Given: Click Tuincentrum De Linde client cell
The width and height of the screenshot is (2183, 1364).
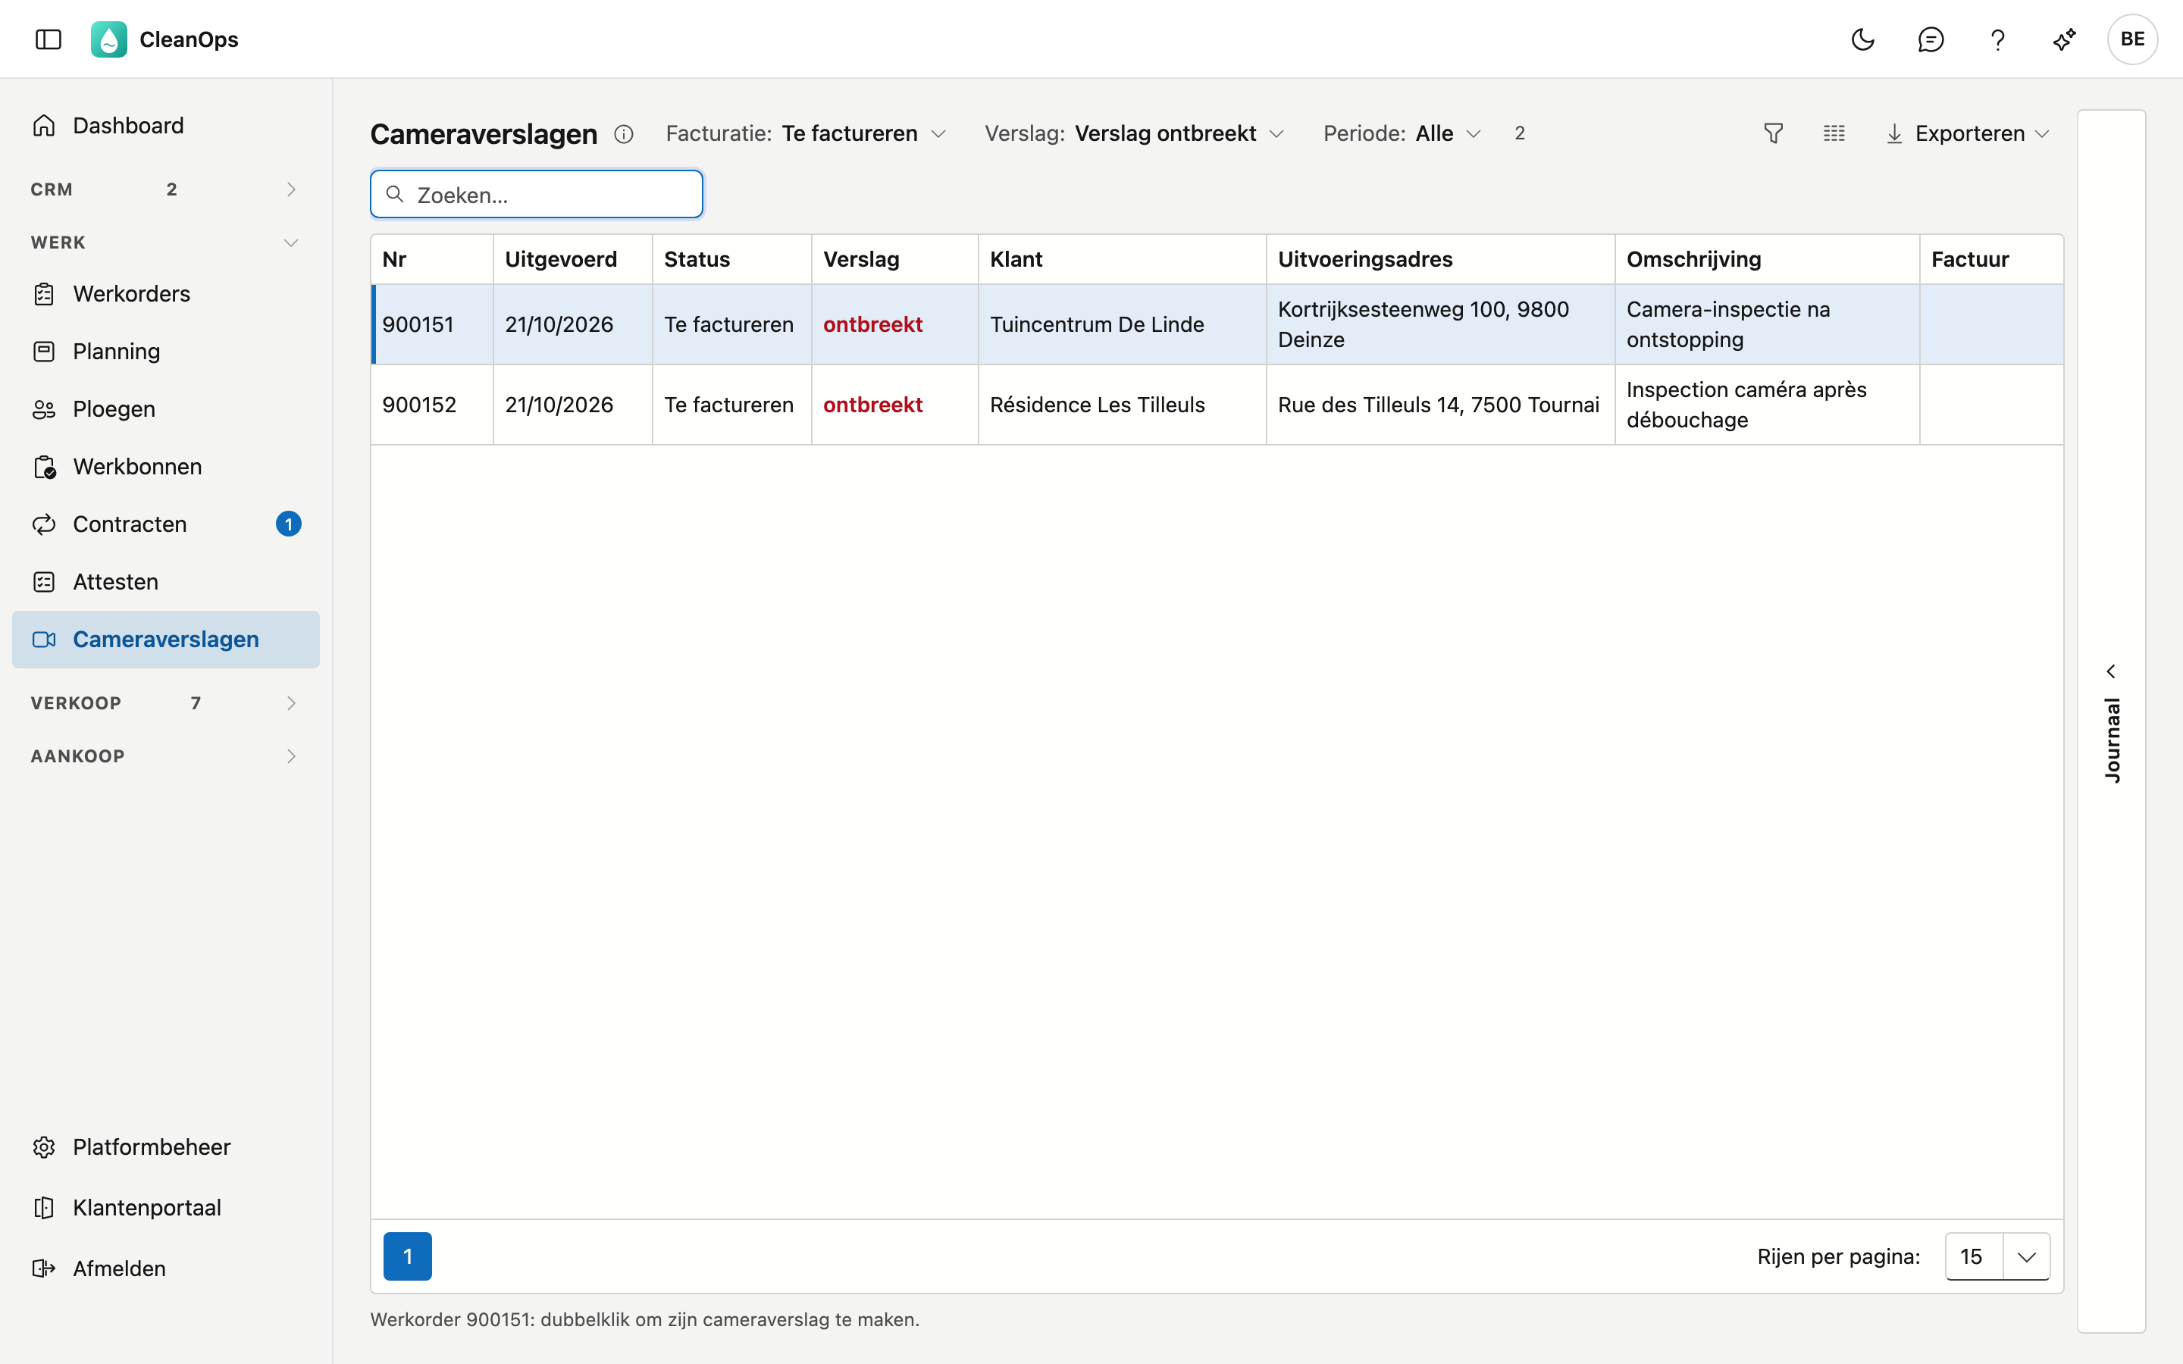Looking at the screenshot, I should (1122, 325).
